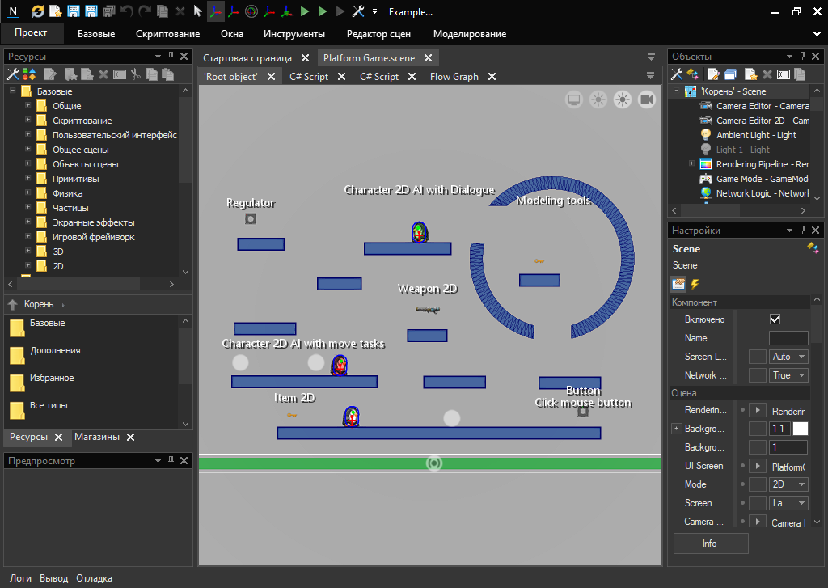
Task: Click the circular rotate tool in top toolbar
Action: coord(251,11)
